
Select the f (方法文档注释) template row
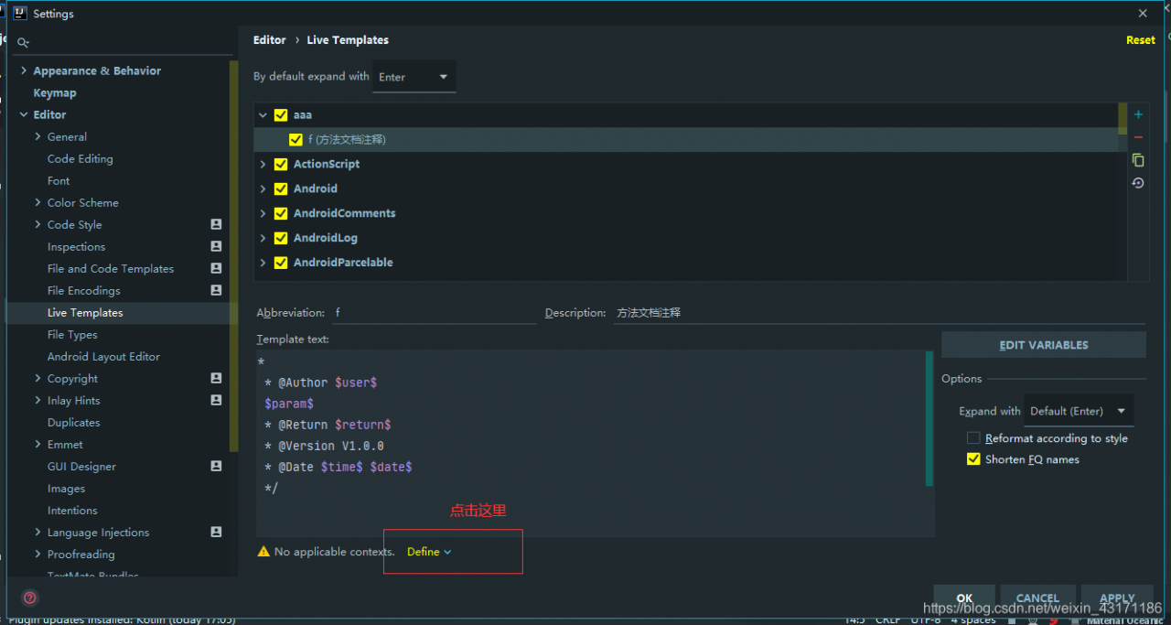click(685, 139)
